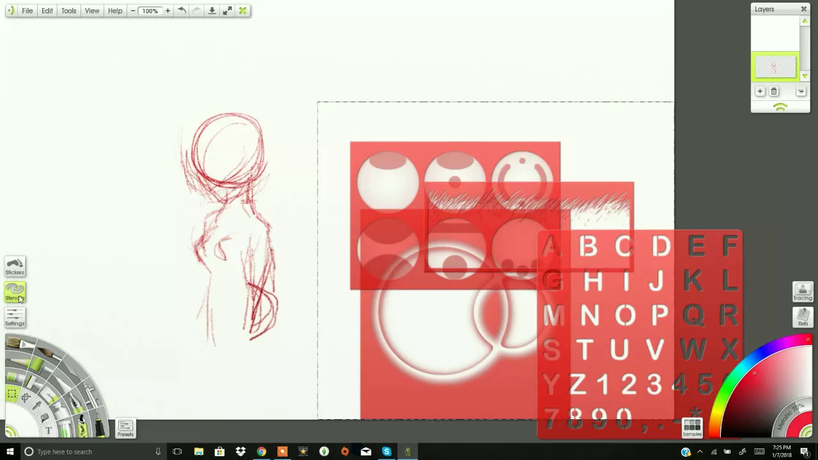Select the Selection tool in tool picker

(12, 394)
